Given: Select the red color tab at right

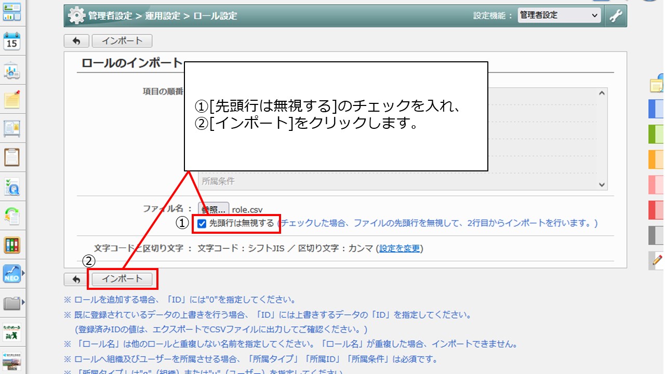Looking at the screenshot, I should 657,210.
